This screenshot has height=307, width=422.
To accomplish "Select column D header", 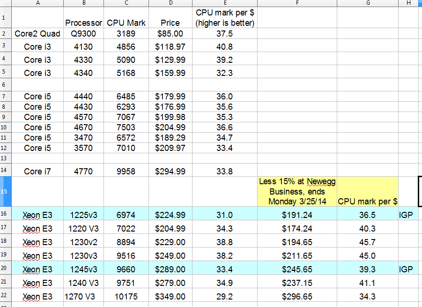I will pyautogui.click(x=170, y=3).
